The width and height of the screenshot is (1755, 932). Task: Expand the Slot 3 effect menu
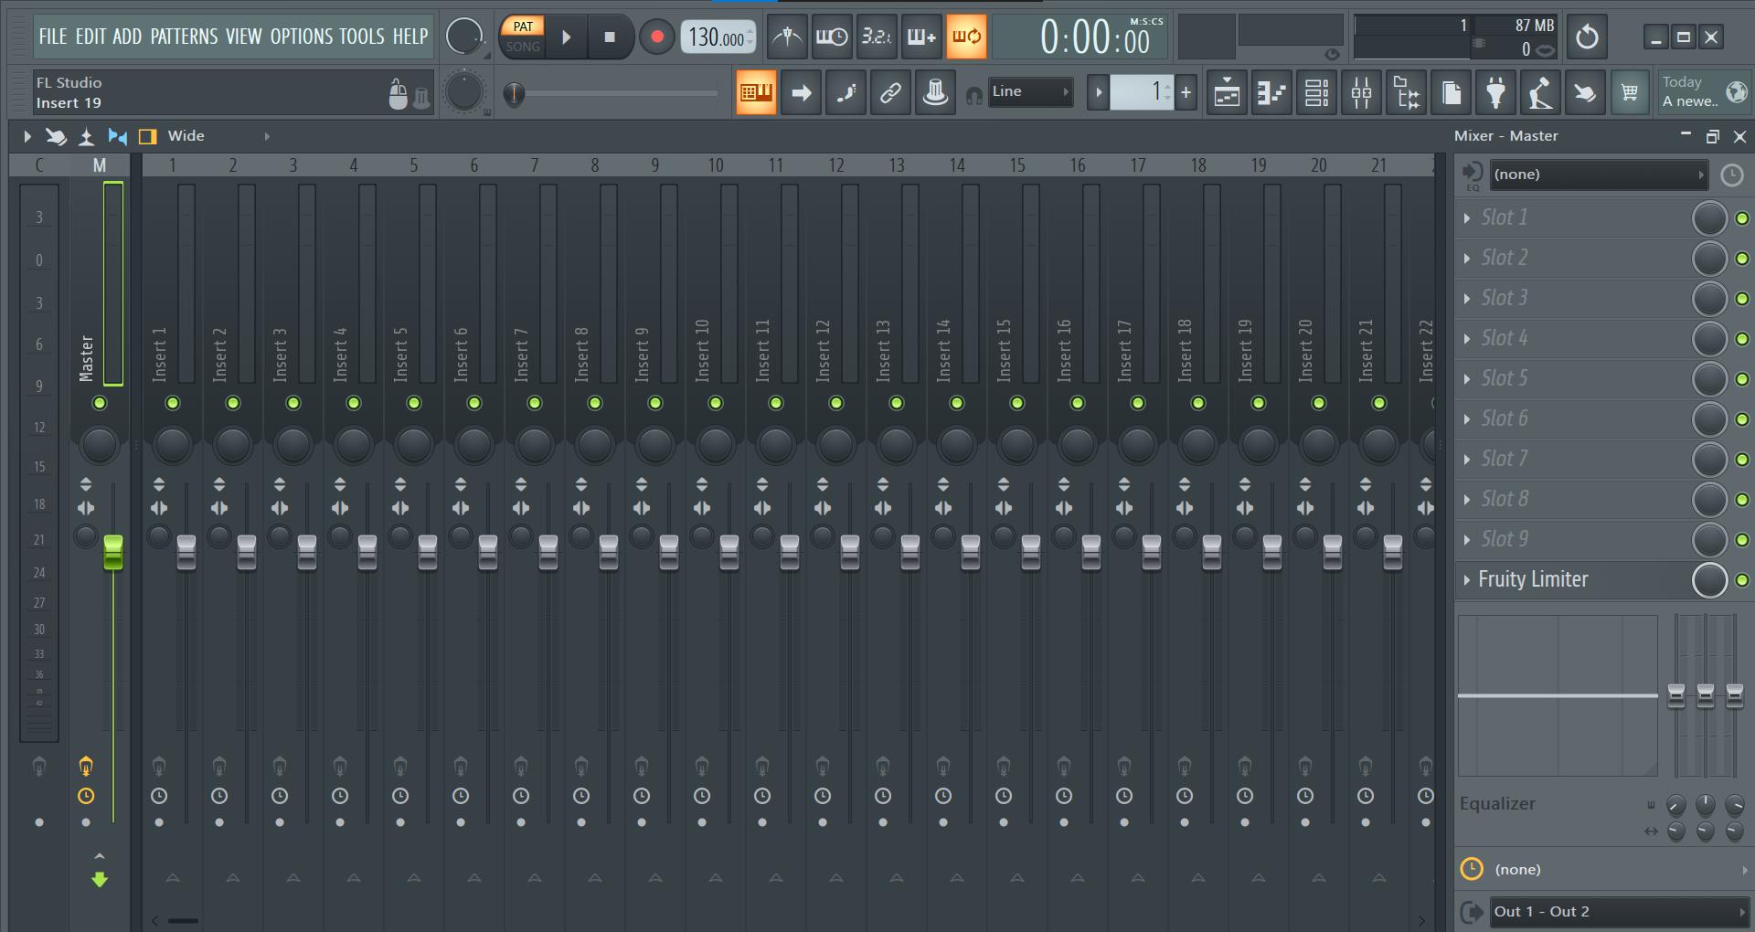pyautogui.click(x=1467, y=299)
